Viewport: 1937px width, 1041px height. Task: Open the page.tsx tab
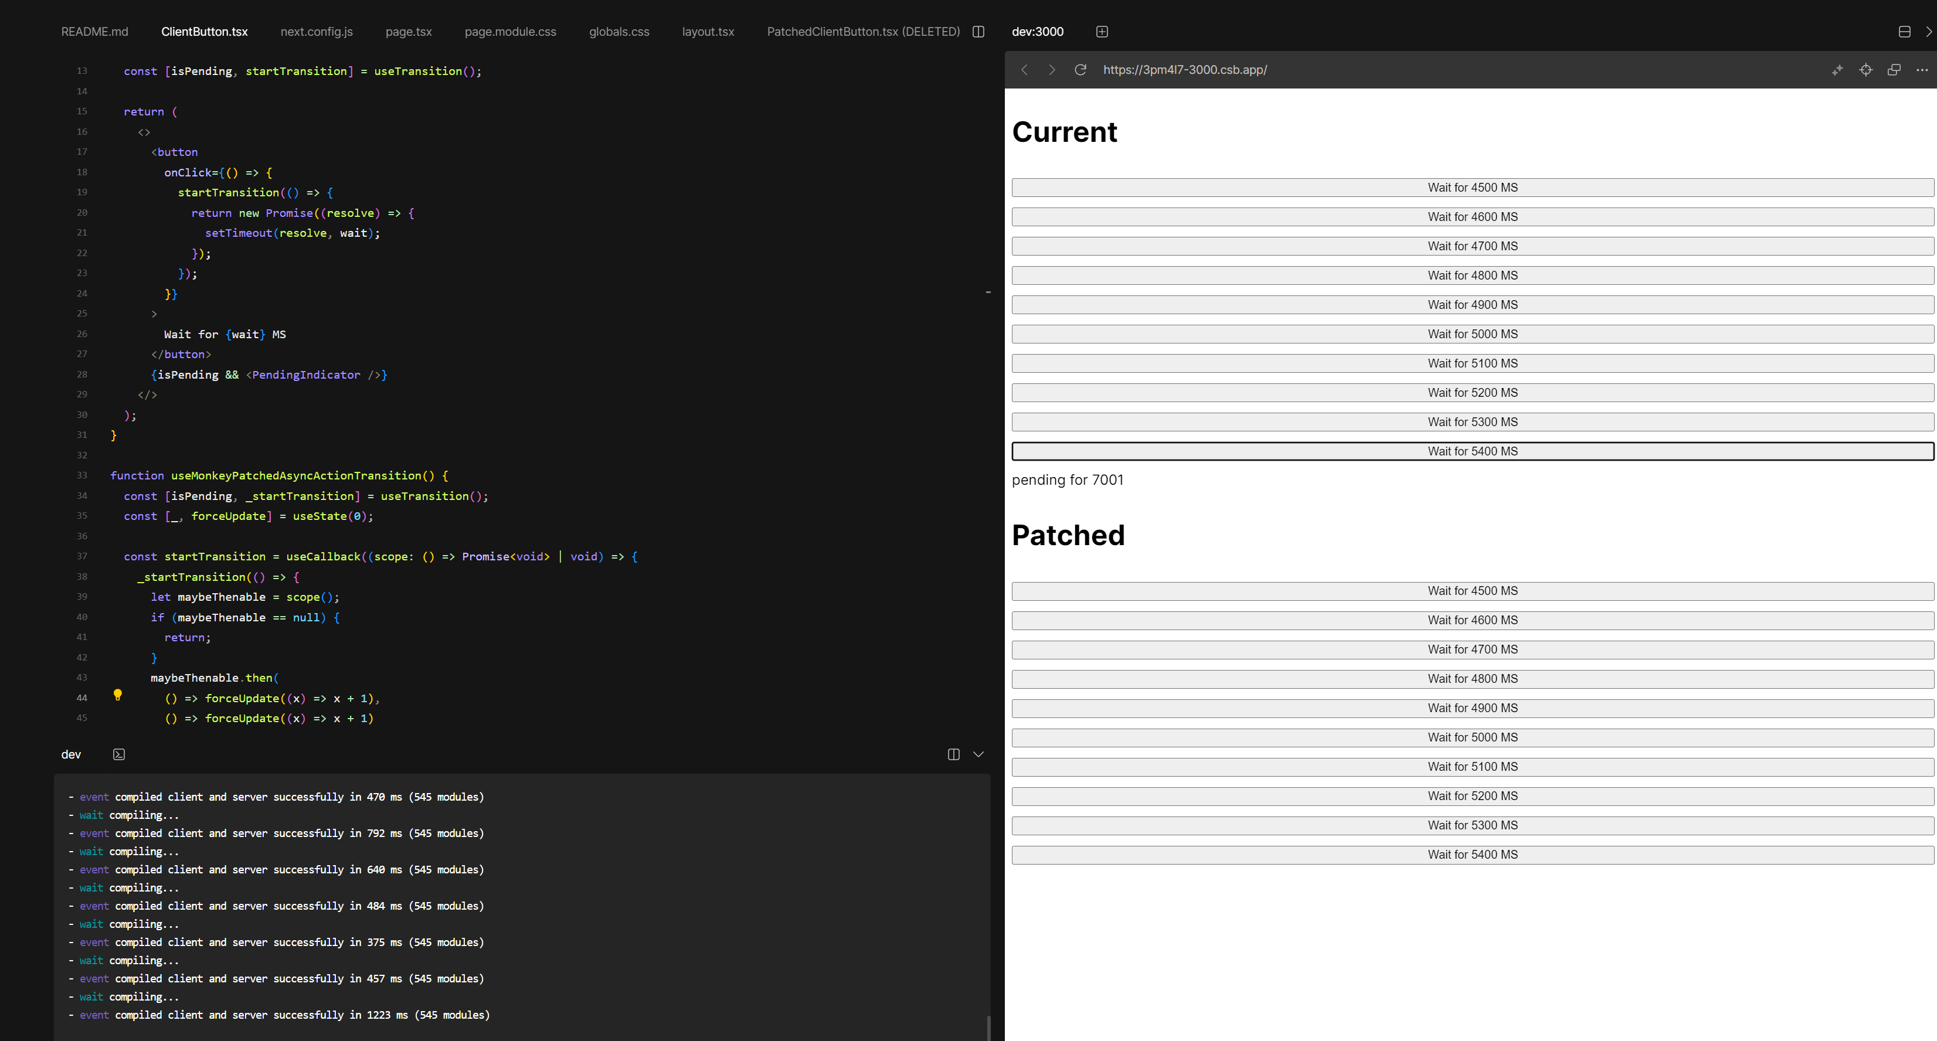click(x=409, y=32)
